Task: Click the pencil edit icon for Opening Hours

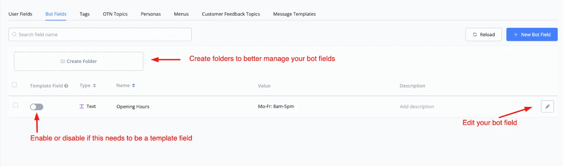Action: click(547, 106)
